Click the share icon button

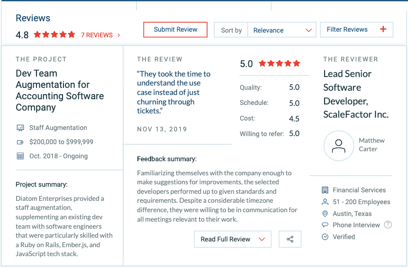tap(290, 239)
